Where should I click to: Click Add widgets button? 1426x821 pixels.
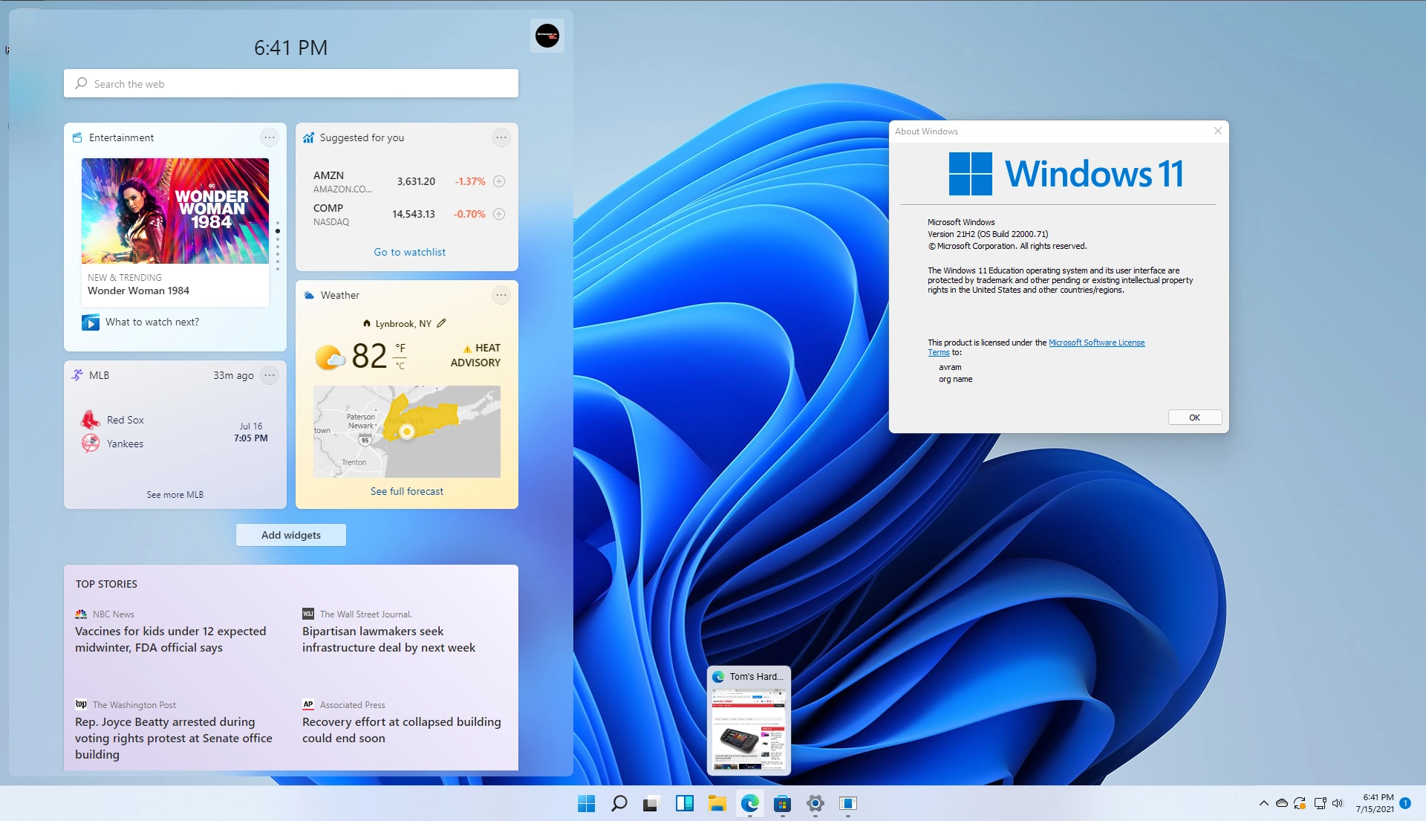(x=291, y=535)
